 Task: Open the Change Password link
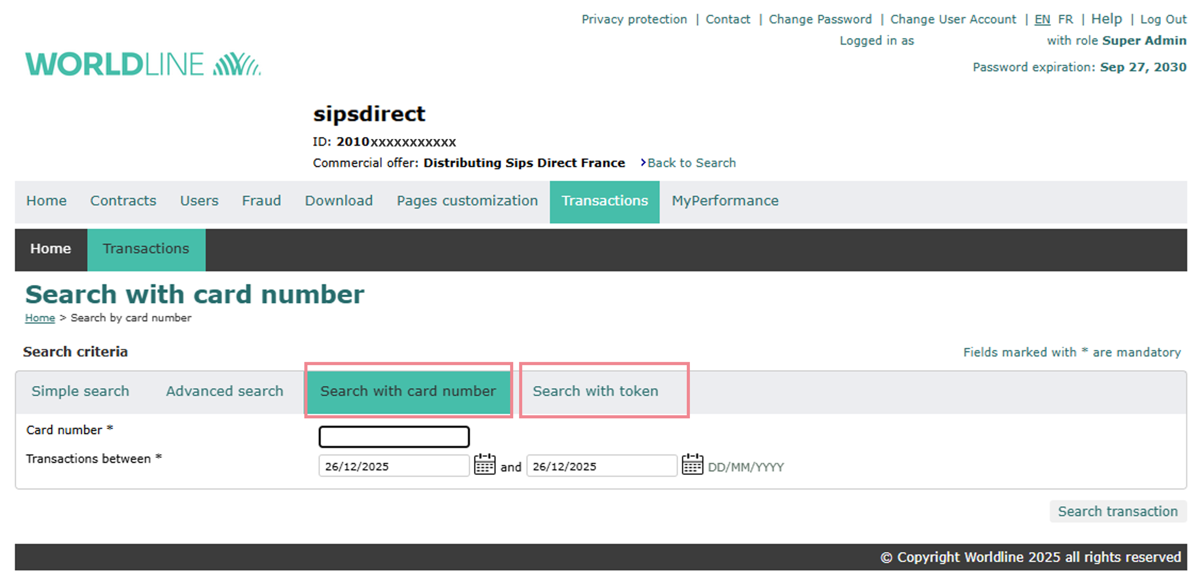pyautogui.click(x=820, y=19)
